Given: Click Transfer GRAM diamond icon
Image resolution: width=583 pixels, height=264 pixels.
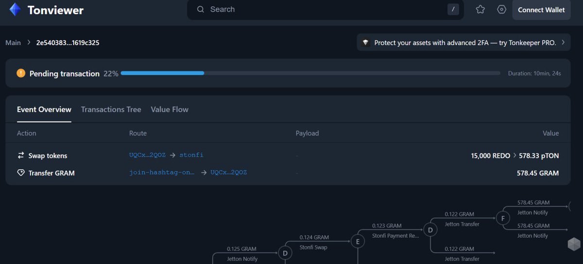Looking at the screenshot, I should pyautogui.click(x=21, y=173).
